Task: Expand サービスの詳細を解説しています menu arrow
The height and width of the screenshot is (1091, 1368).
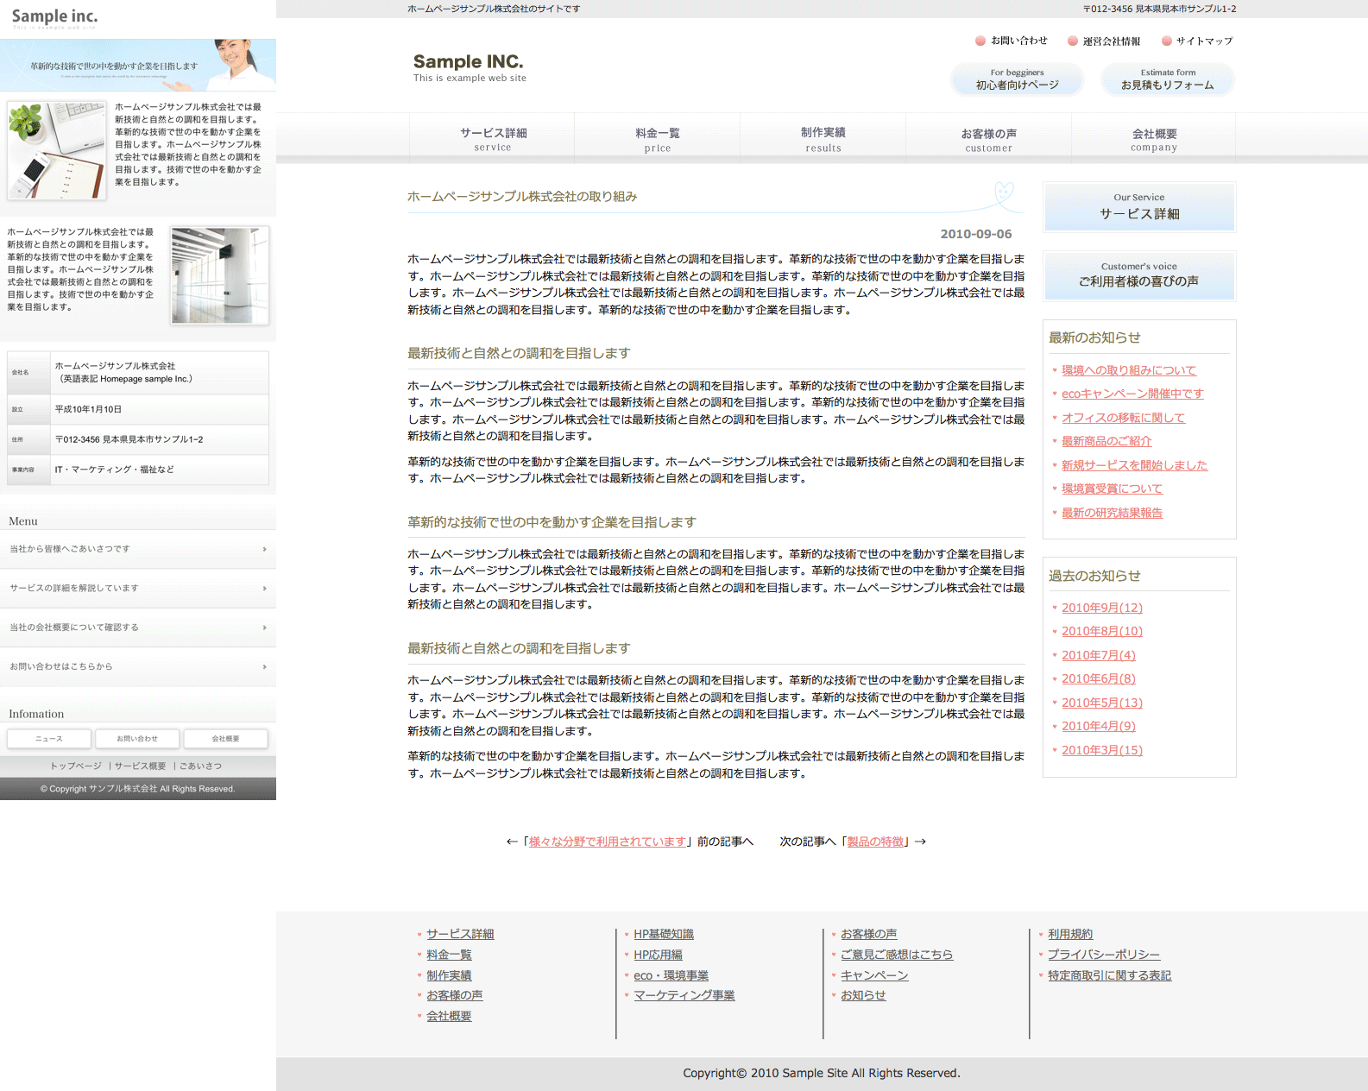Action: [264, 589]
